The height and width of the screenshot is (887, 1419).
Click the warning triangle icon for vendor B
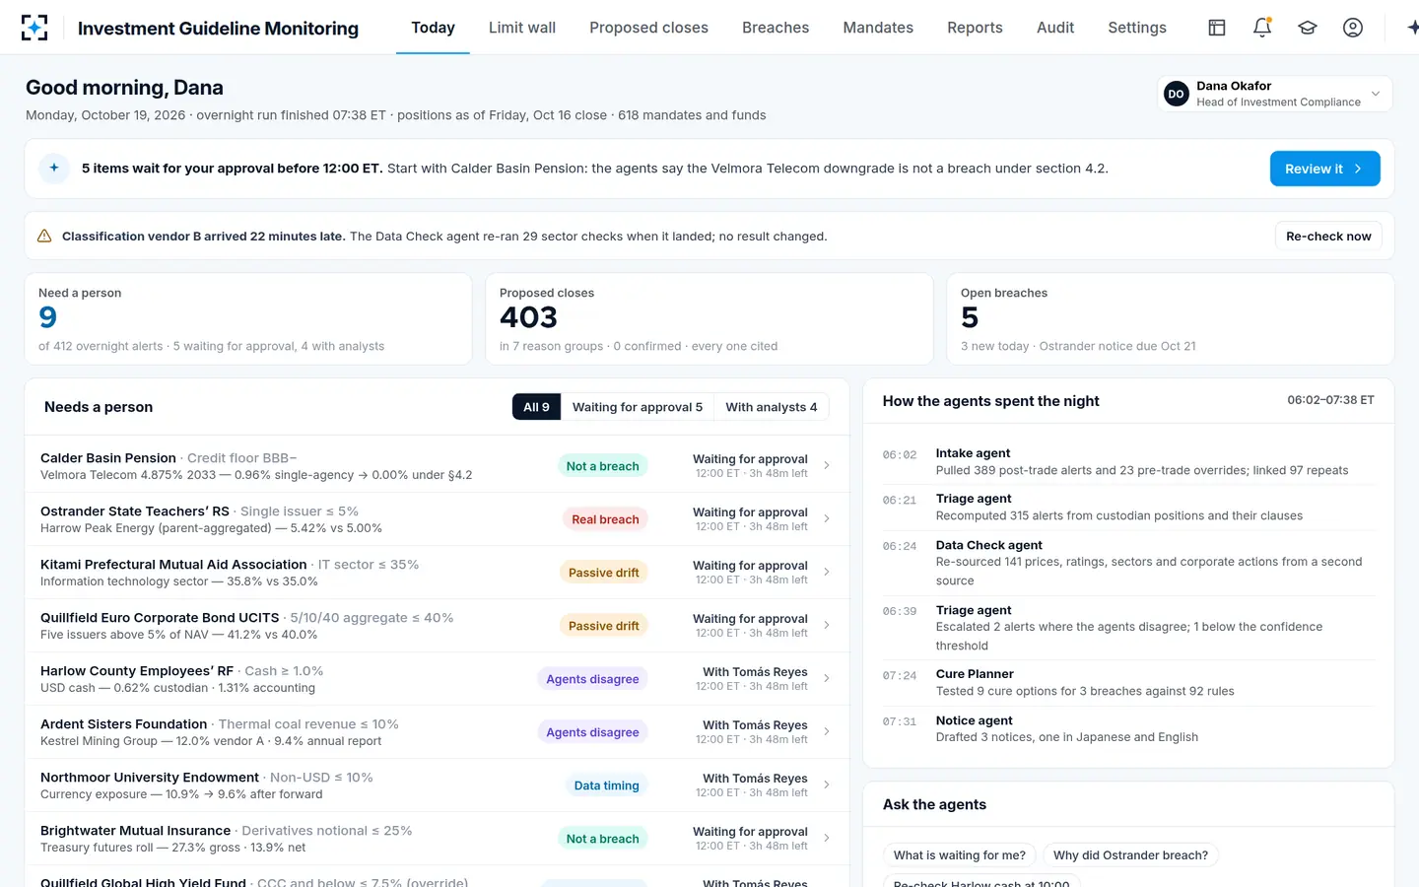(x=44, y=237)
